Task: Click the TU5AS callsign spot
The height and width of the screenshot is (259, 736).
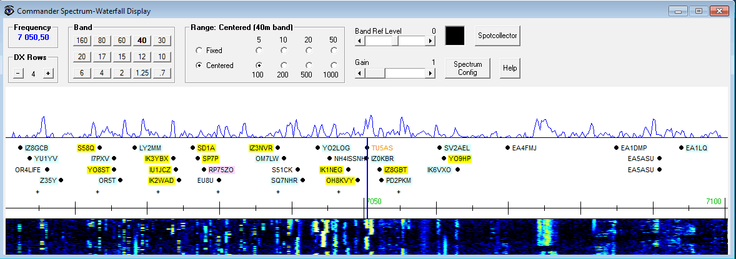Action: coord(382,148)
